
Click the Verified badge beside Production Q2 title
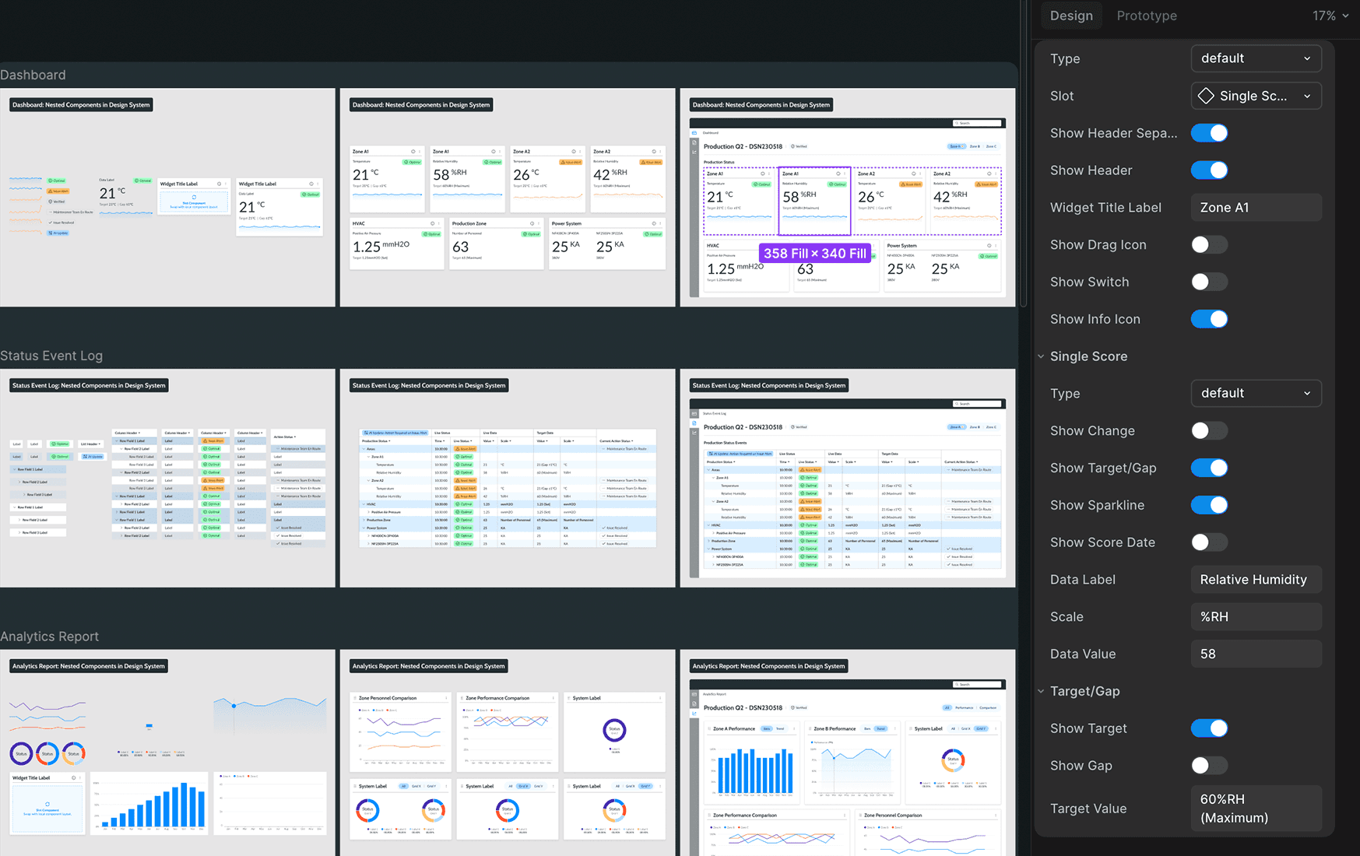[799, 146]
